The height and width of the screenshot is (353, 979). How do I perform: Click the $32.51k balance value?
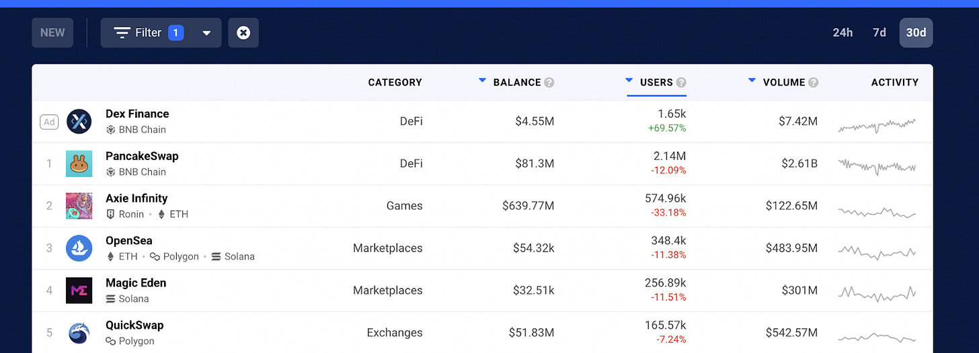533,290
